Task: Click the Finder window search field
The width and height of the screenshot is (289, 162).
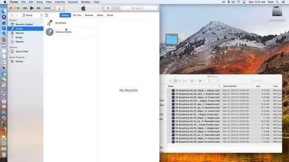Action: (x=258, y=81)
